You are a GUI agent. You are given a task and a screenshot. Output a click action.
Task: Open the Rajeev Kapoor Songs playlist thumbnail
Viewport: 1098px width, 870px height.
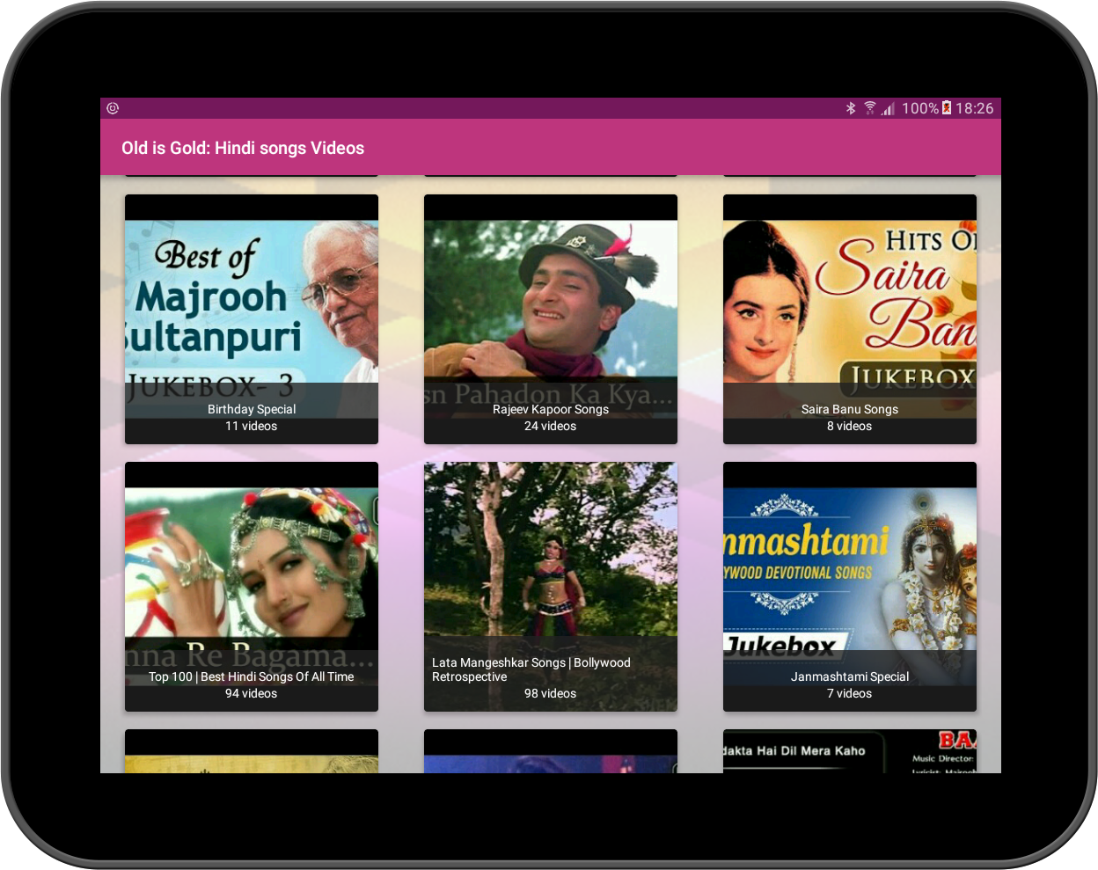click(x=551, y=318)
